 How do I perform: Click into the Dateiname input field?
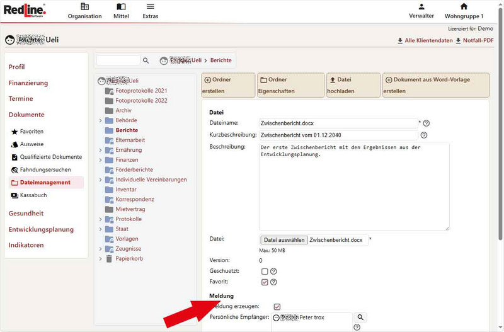[338, 123]
